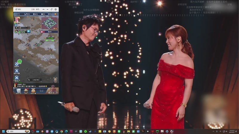Enter the 城镇 town pagoda button
This screenshot has width=239, height=134.
click(x=53, y=90)
